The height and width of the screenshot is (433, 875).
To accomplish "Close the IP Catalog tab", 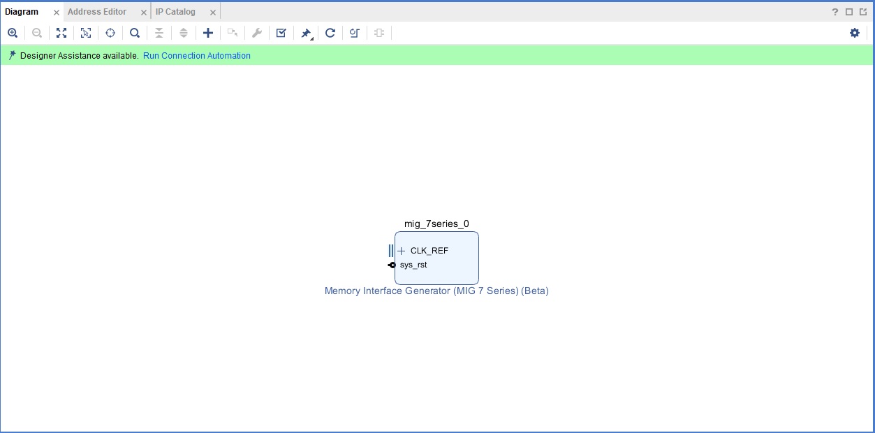I will click(x=213, y=13).
